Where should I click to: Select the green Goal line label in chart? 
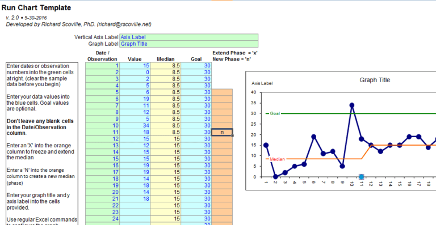(x=275, y=113)
